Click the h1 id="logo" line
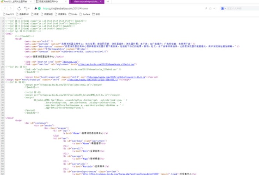The height and width of the screenshot is (175, 259). [62, 131]
